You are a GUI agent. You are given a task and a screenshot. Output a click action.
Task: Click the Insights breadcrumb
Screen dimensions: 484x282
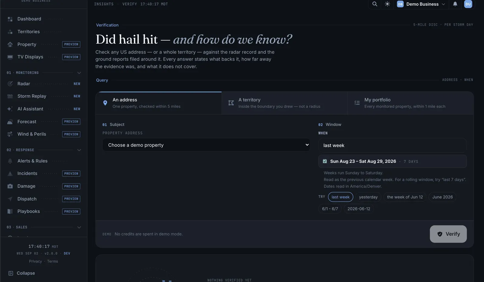click(104, 4)
